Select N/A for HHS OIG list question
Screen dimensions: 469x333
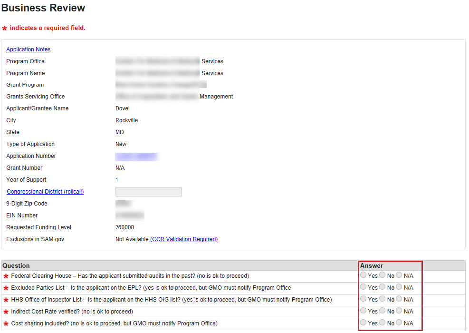tap(399, 299)
